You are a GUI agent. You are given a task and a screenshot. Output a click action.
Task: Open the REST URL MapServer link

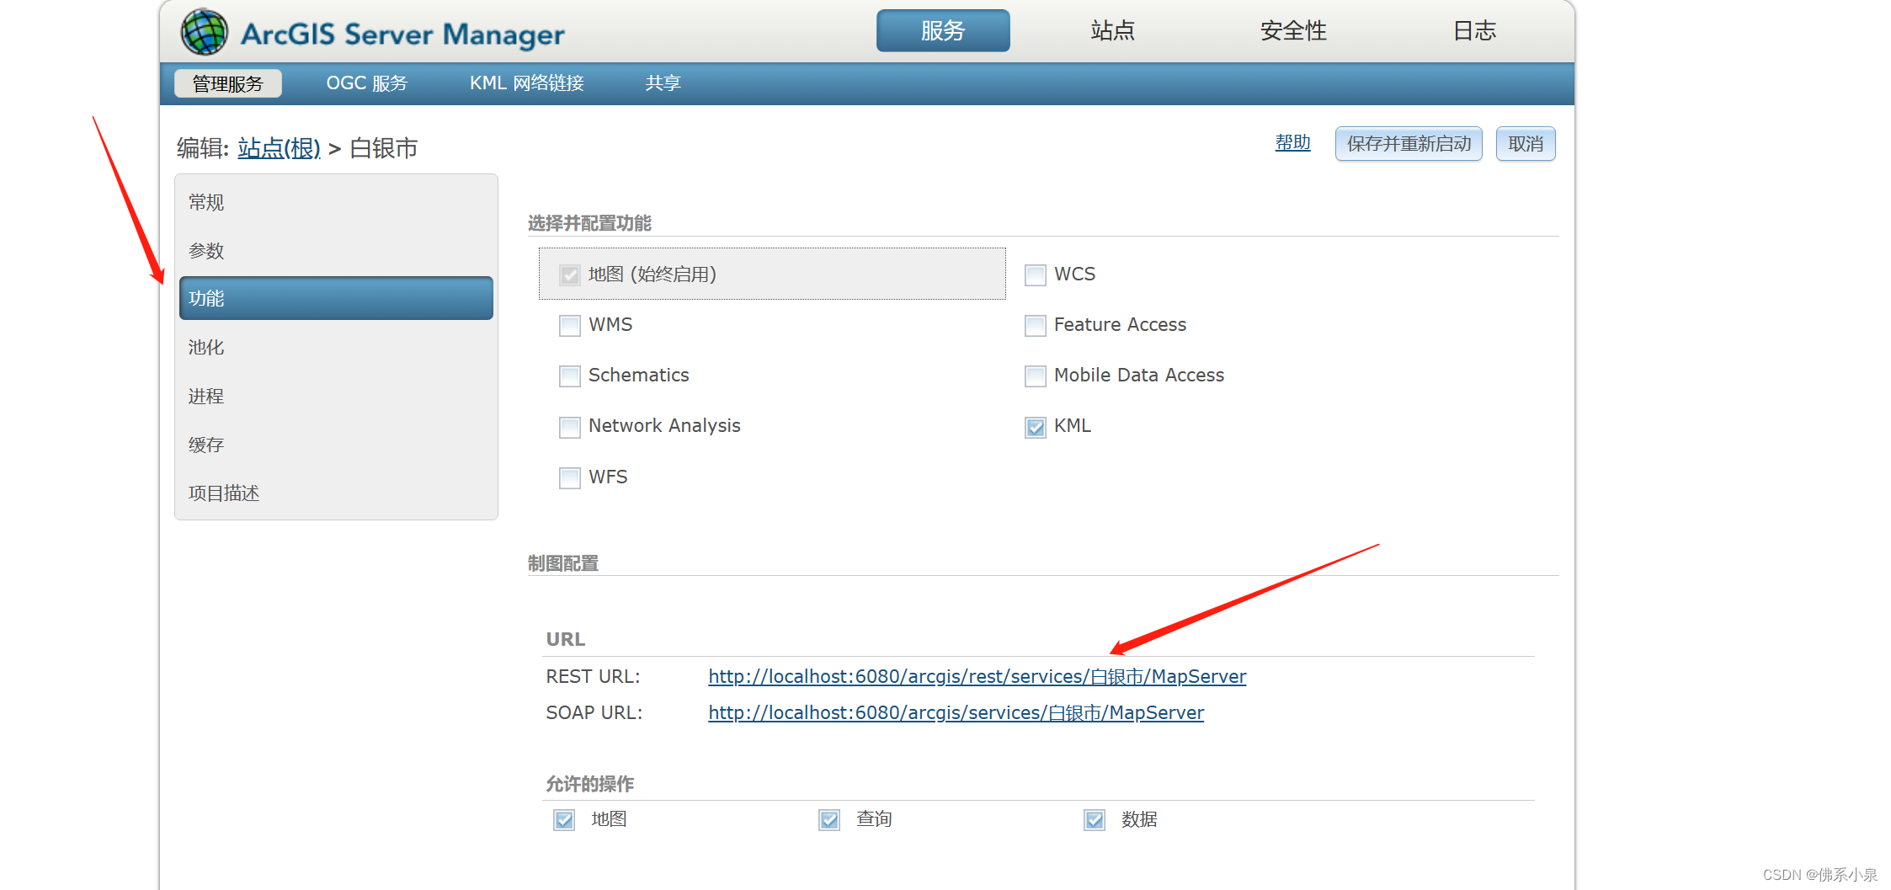tap(977, 676)
